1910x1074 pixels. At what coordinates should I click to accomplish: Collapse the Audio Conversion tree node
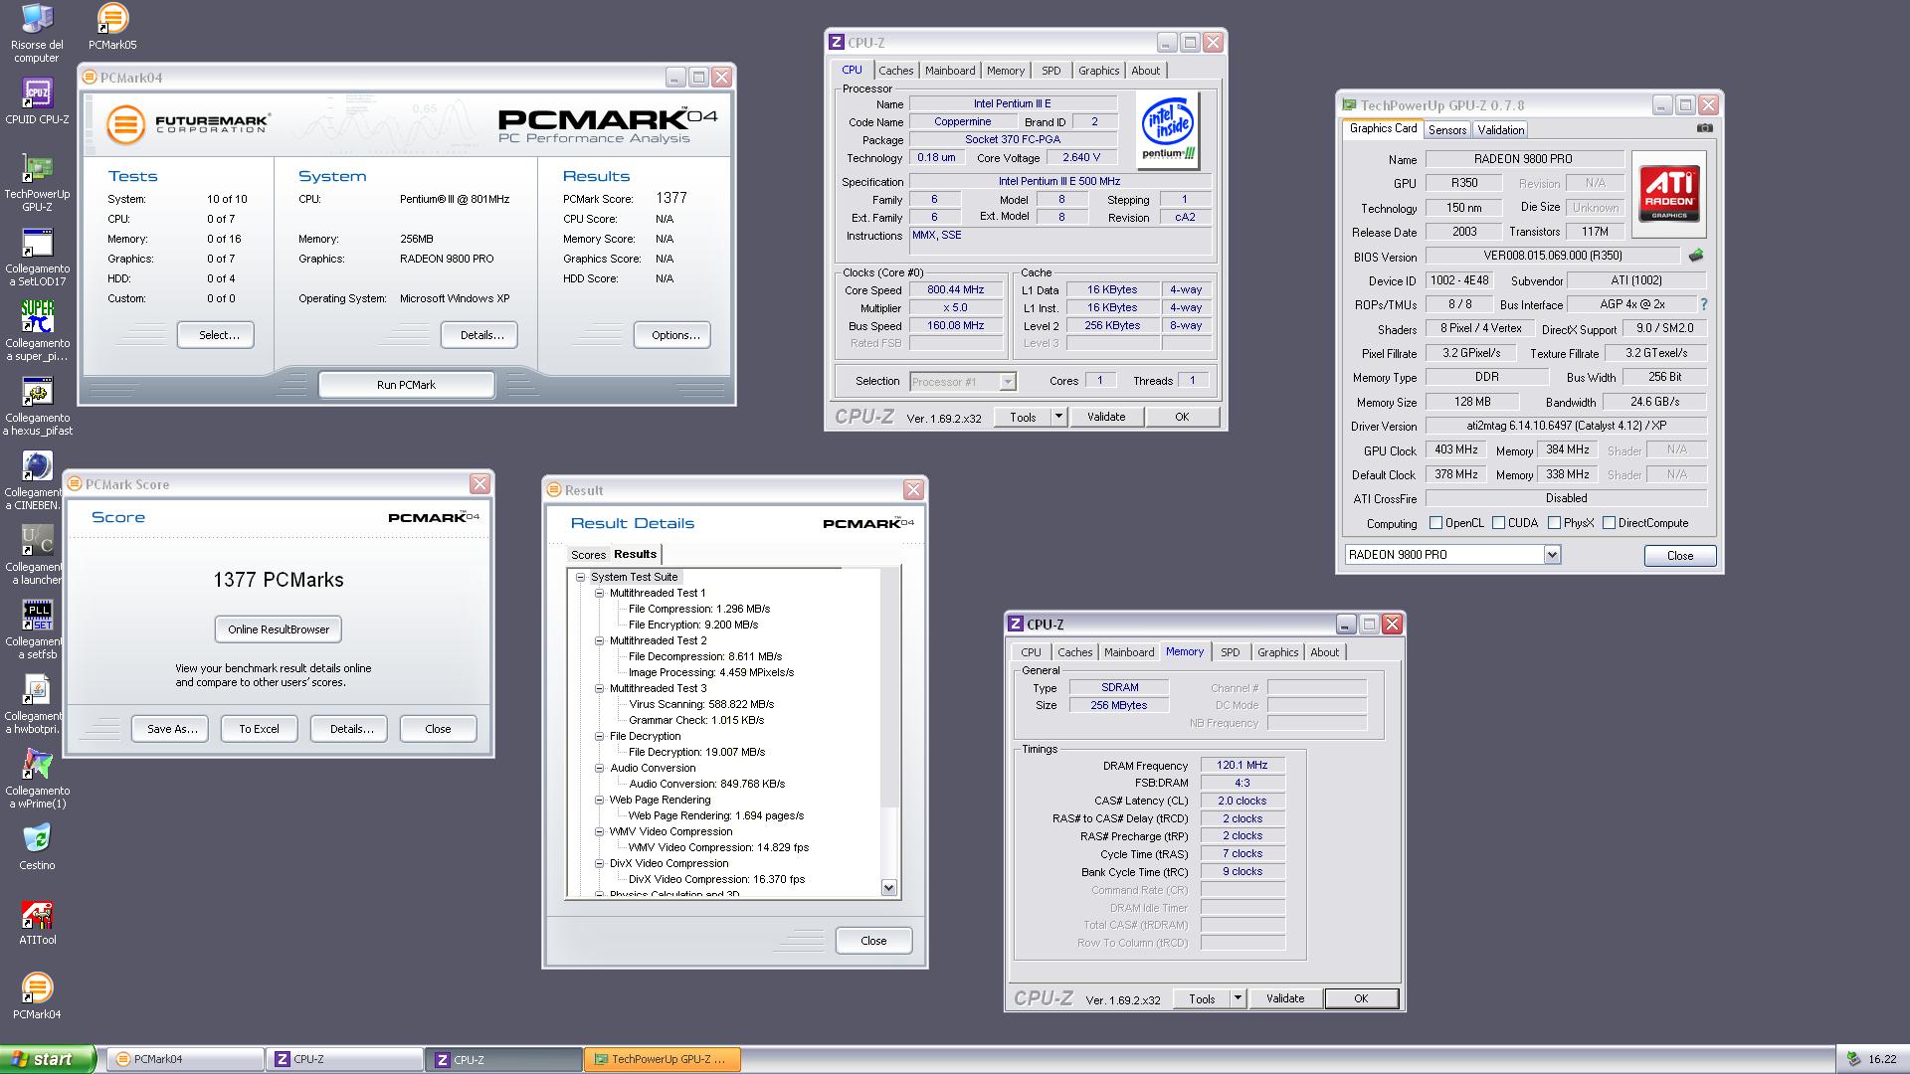coord(599,768)
